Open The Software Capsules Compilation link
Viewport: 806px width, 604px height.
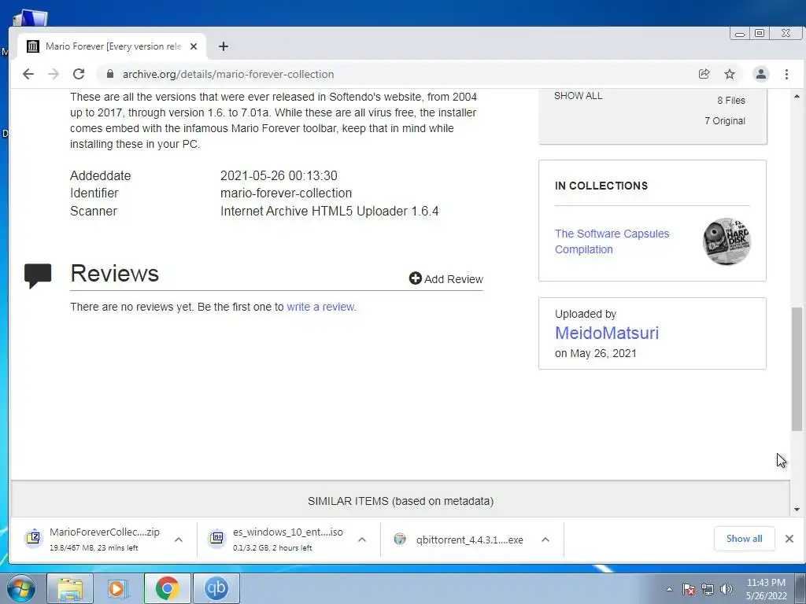click(x=612, y=241)
